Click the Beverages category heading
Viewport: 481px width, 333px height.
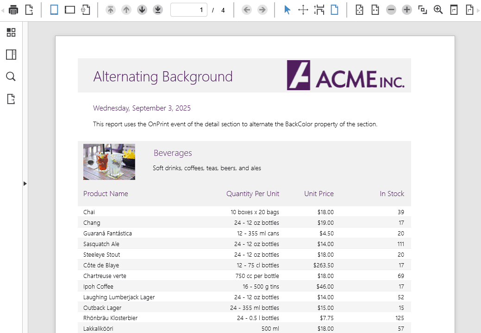(173, 153)
